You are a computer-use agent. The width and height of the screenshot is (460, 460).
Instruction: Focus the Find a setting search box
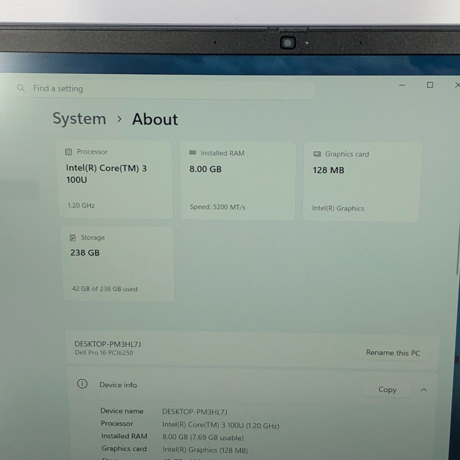pos(166,89)
